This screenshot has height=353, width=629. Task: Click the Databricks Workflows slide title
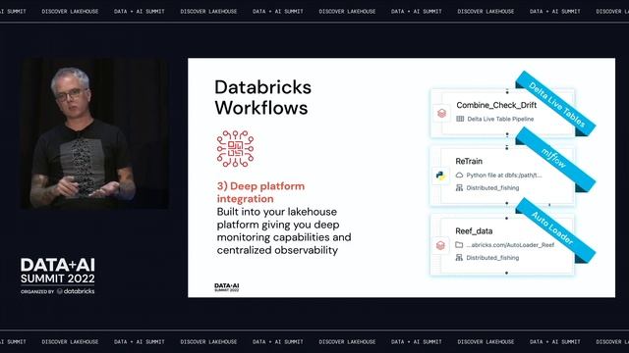click(262, 98)
